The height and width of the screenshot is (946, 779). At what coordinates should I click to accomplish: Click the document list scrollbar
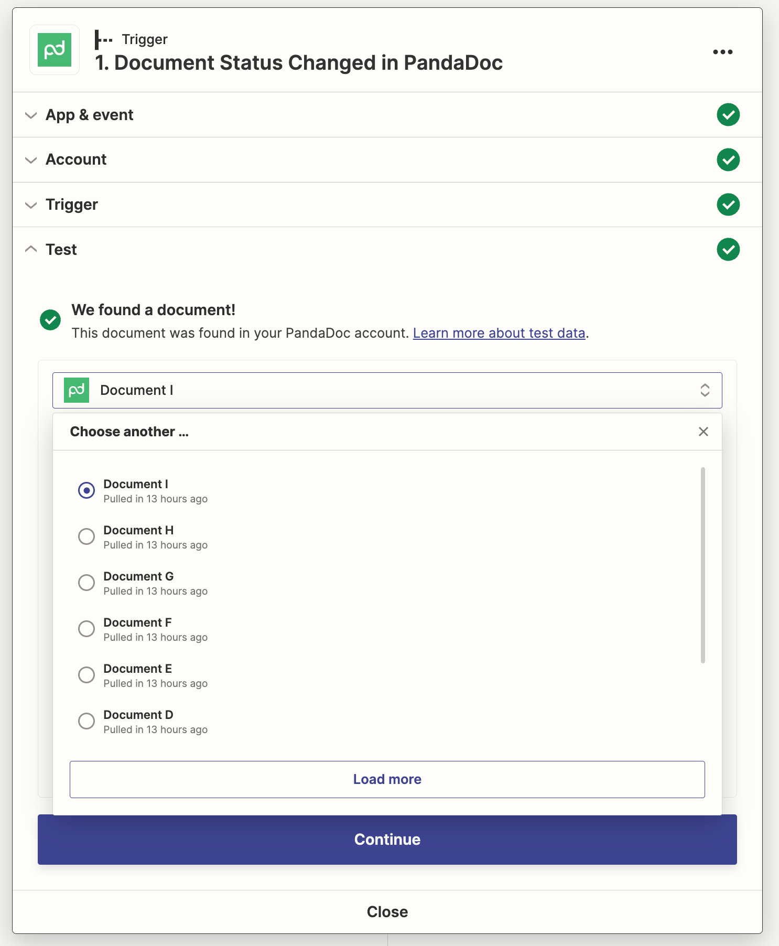703,565
